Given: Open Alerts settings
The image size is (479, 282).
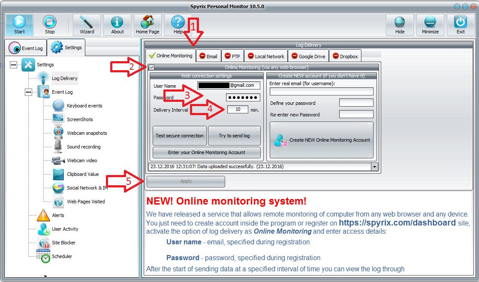Looking at the screenshot, I should click(58, 215).
